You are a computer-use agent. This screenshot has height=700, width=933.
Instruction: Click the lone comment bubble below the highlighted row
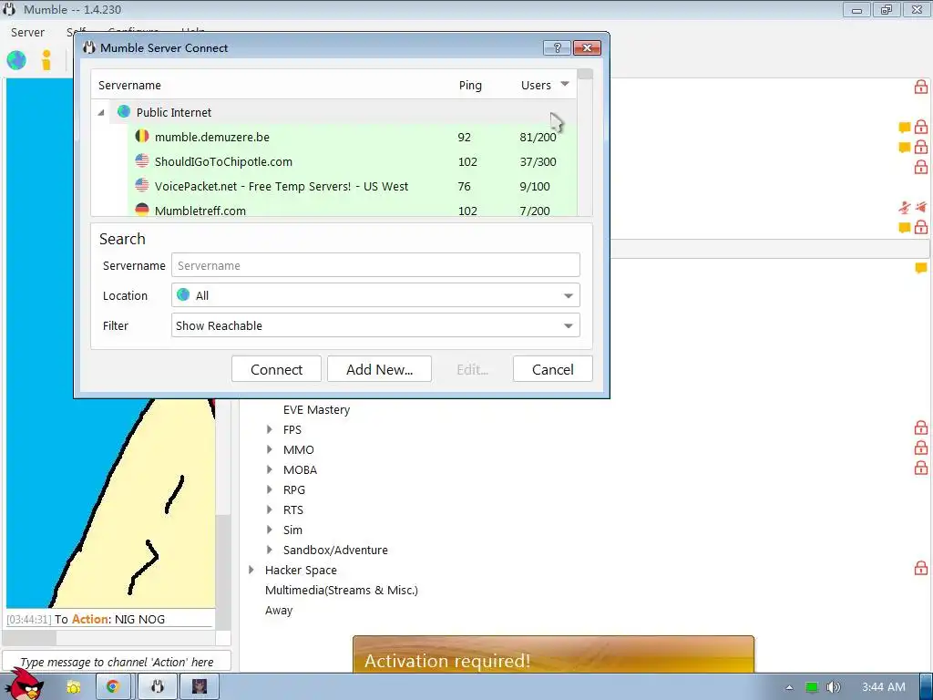pyautogui.click(x=921, y=268)
